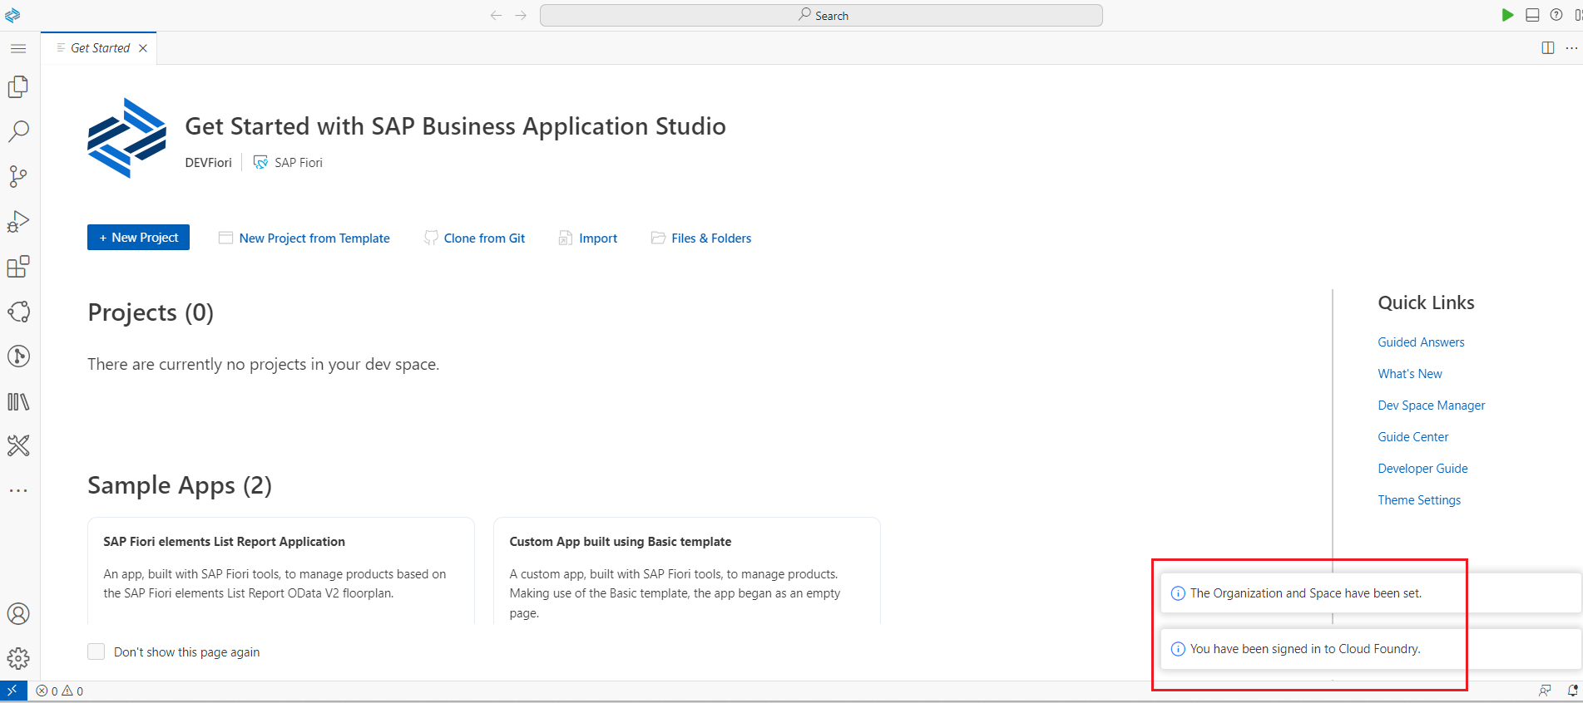This screenshot has width=1583, height=703.
Task: Open the Search view icon
Action: (x=18, y=131)
